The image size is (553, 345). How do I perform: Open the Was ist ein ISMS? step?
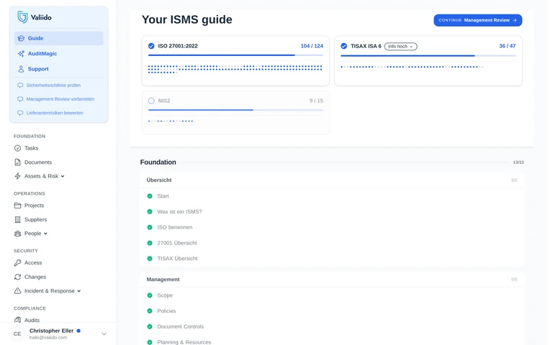(x=179, y=211)
